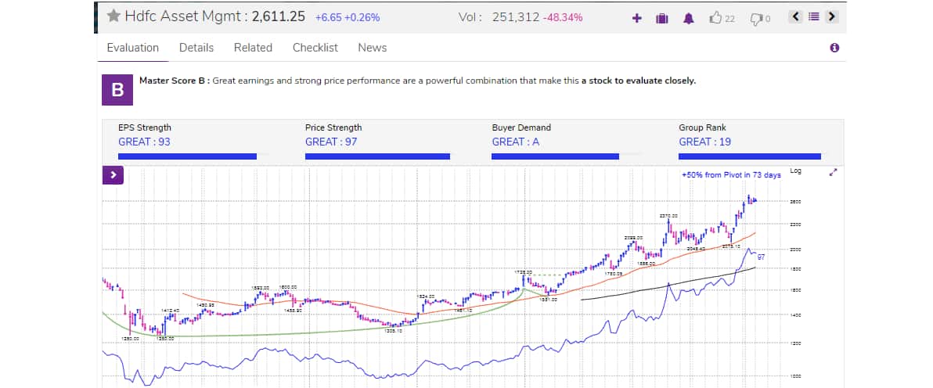Go to next stock with right chevron

coord(832,16)
